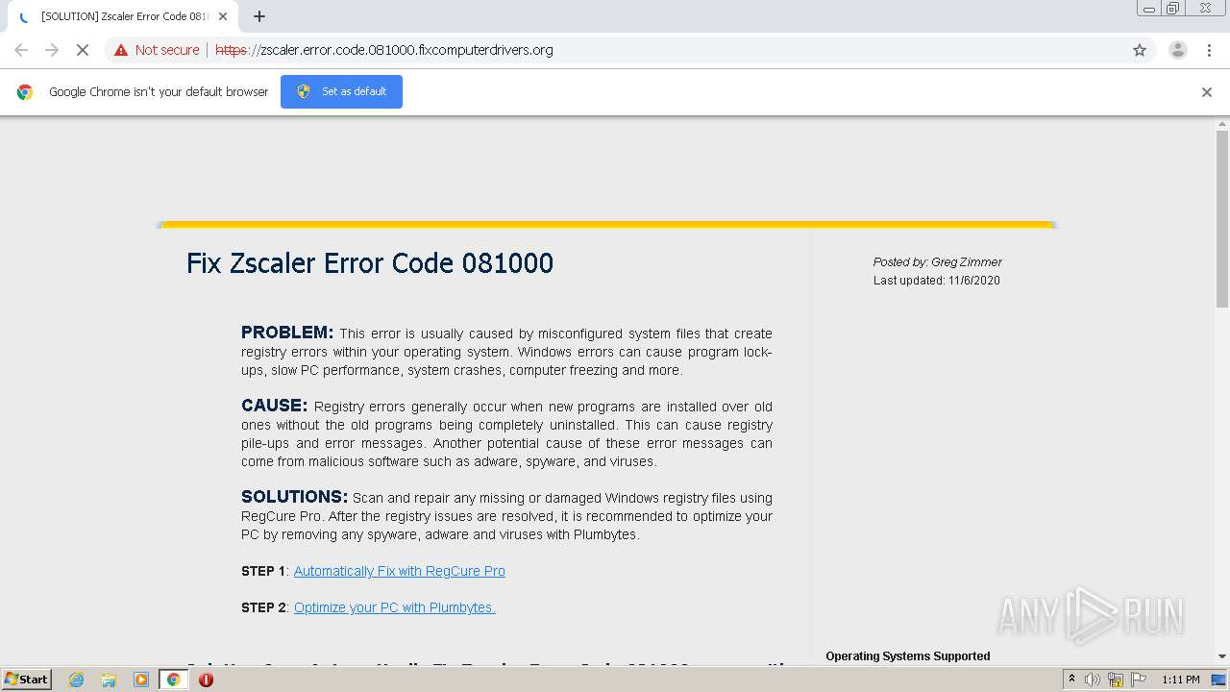Minimize the Chrome window
The width and height of the screenshot is (1230, 692).
(x=1148, y=8)
